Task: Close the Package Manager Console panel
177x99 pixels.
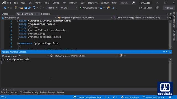Action: (170, 52)
